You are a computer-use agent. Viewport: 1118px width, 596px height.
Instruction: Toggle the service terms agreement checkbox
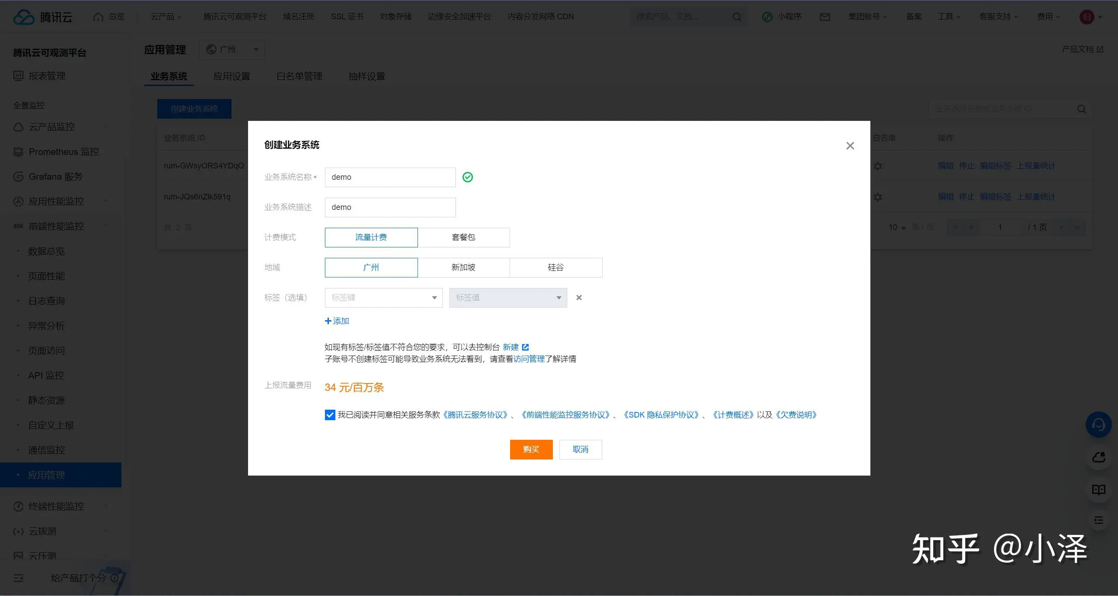click(330, 415)
